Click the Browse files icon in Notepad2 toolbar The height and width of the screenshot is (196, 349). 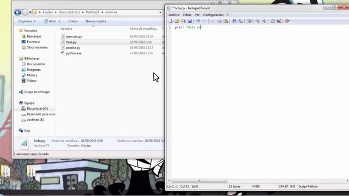[x=183, y=21]
